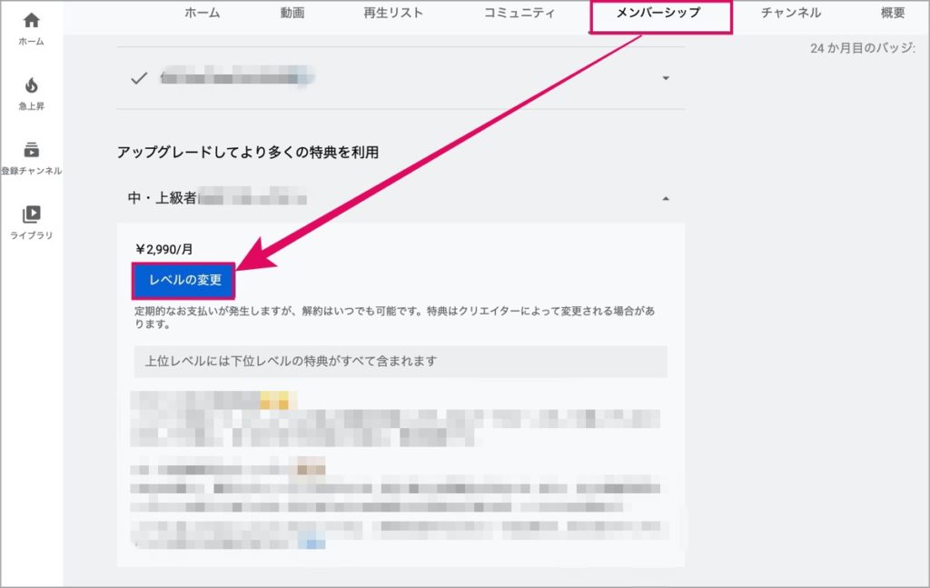Click the ¥2,990/月 price text
This screenshot has width=930, height=588.
(164, 249)
